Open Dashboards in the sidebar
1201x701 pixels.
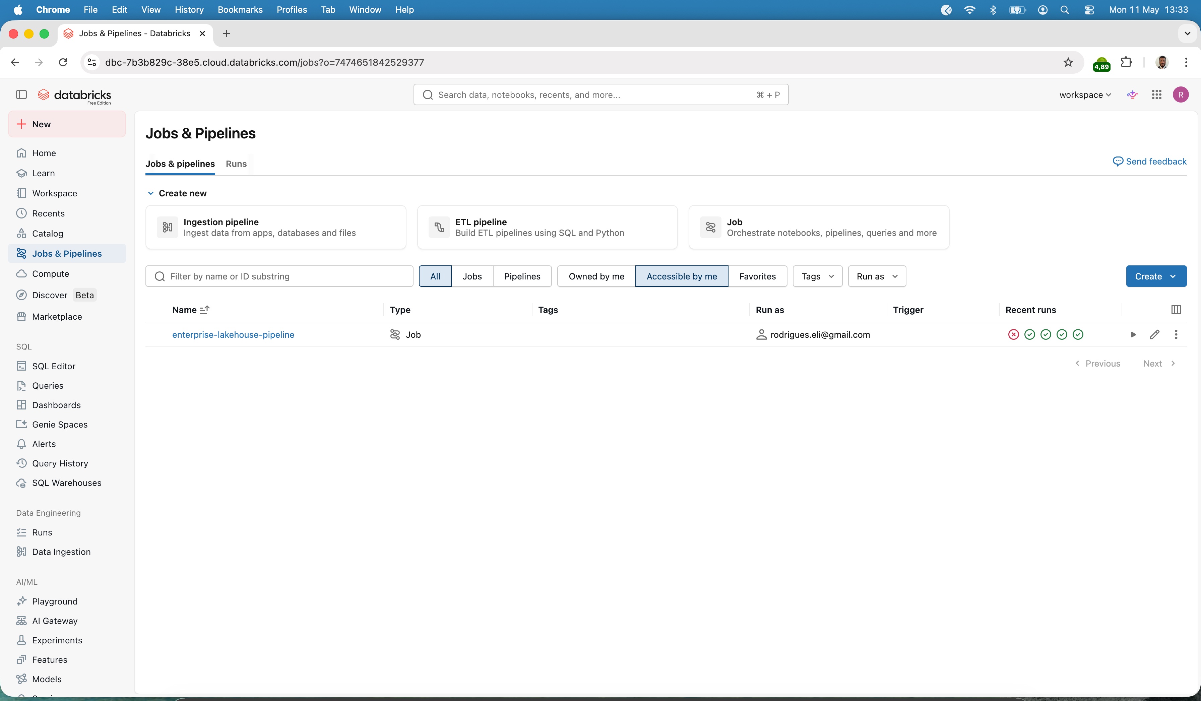click(x=67, y=405)
